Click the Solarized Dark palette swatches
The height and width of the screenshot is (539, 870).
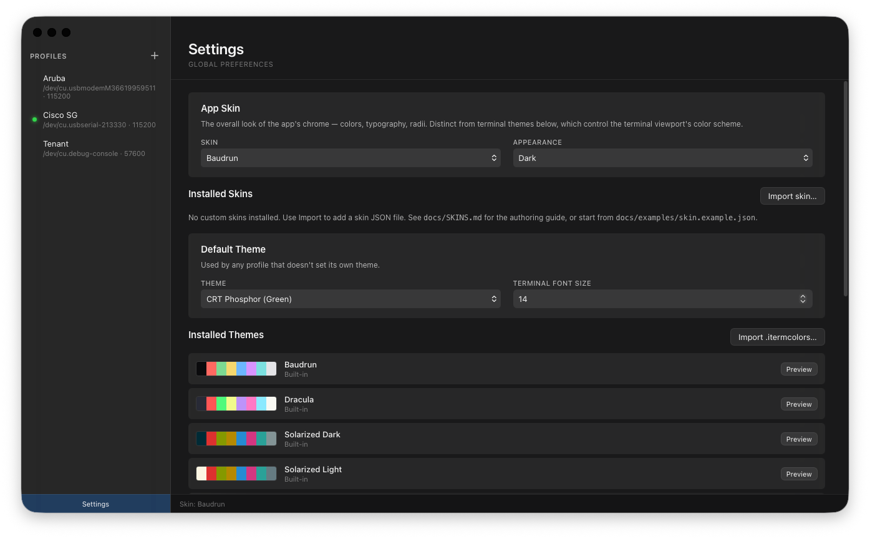(x=236, y=438)
